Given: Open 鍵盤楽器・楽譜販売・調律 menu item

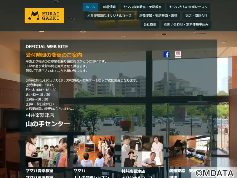Looking at the screenshot, I should coord(158,16).
